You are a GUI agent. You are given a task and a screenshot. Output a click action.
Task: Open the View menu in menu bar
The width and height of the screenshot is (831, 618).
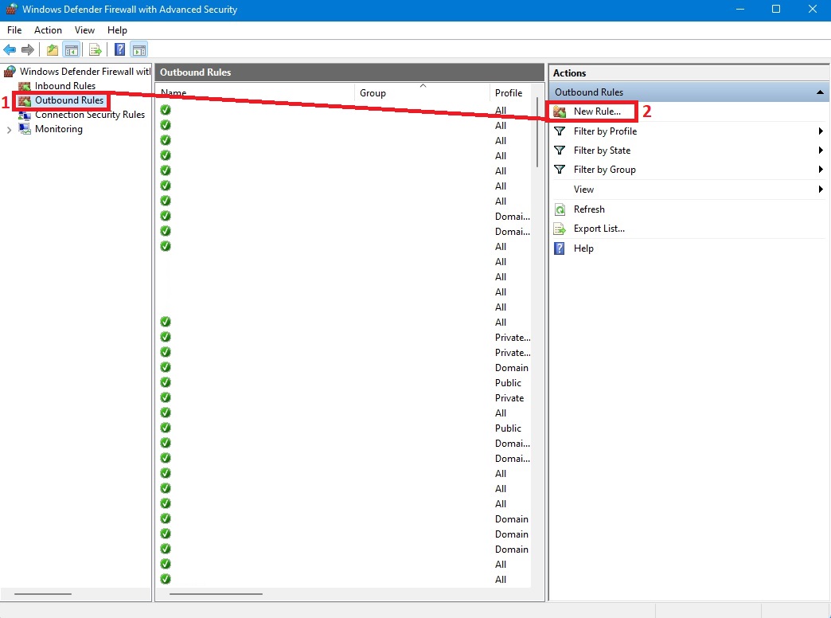tap(84, 30)
